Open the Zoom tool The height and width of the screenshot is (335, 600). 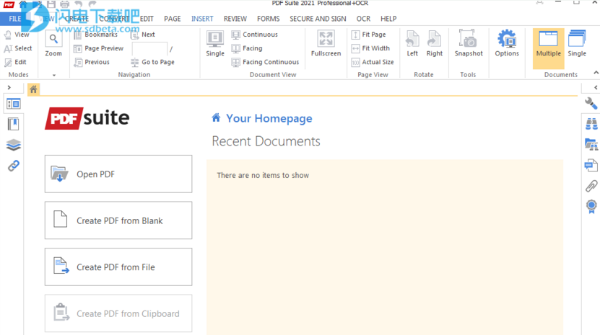[x=53, y=44]
